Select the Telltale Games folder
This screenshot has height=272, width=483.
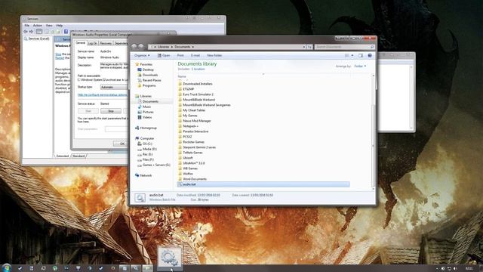tap(190, 153)
